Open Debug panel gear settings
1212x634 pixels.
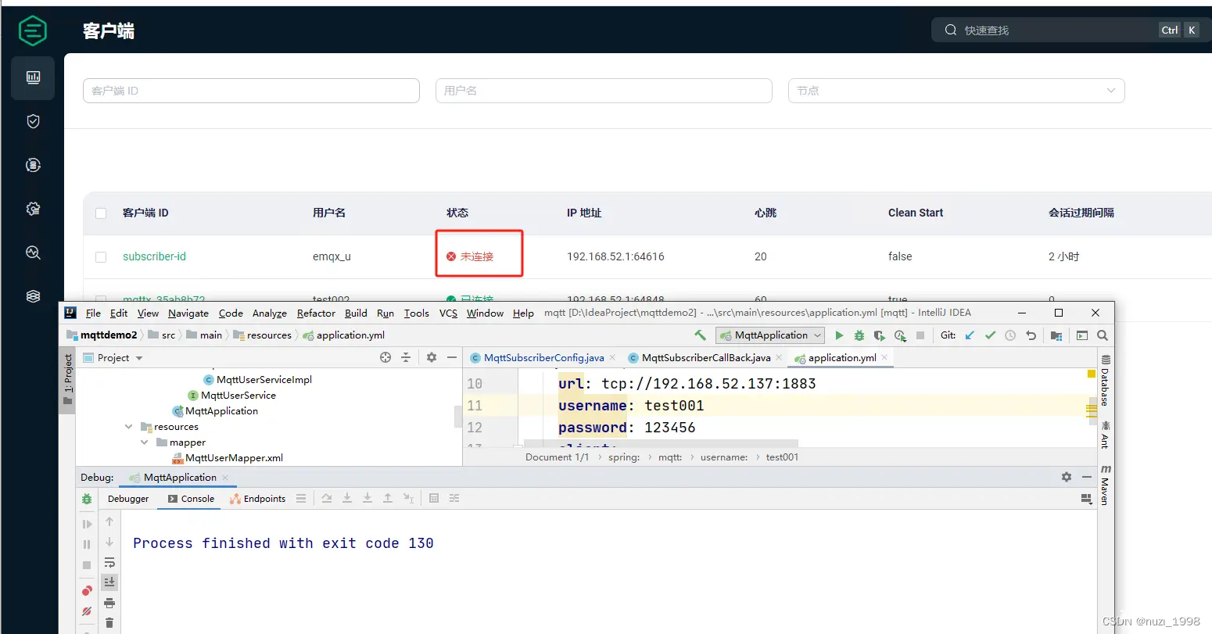coord(1067,477)
